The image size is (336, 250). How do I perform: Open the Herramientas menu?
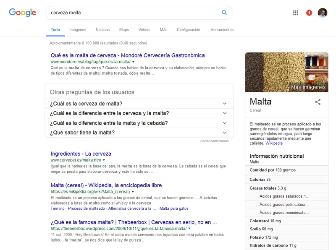222,29
